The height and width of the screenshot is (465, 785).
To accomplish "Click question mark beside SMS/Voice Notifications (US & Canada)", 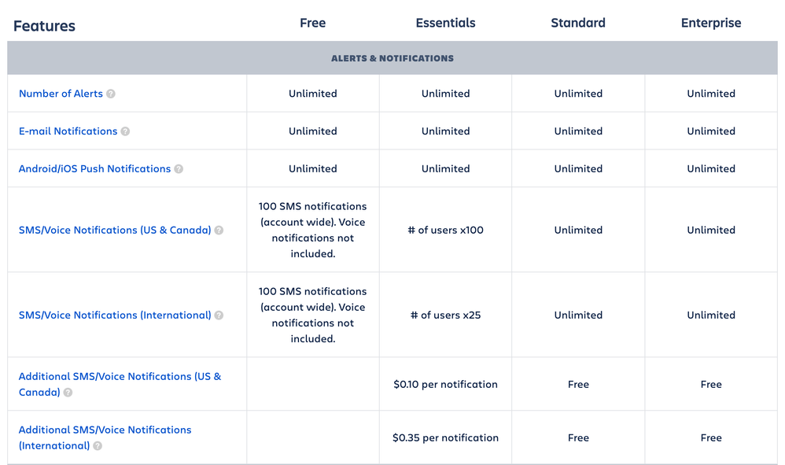I will click(219, 231).
